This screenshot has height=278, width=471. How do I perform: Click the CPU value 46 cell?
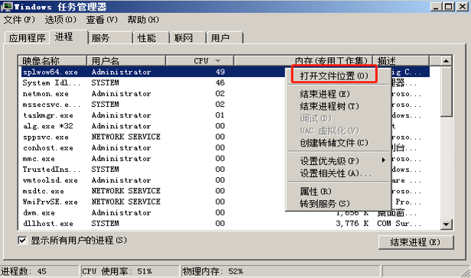pyautogui.click(x=220, y=82)
